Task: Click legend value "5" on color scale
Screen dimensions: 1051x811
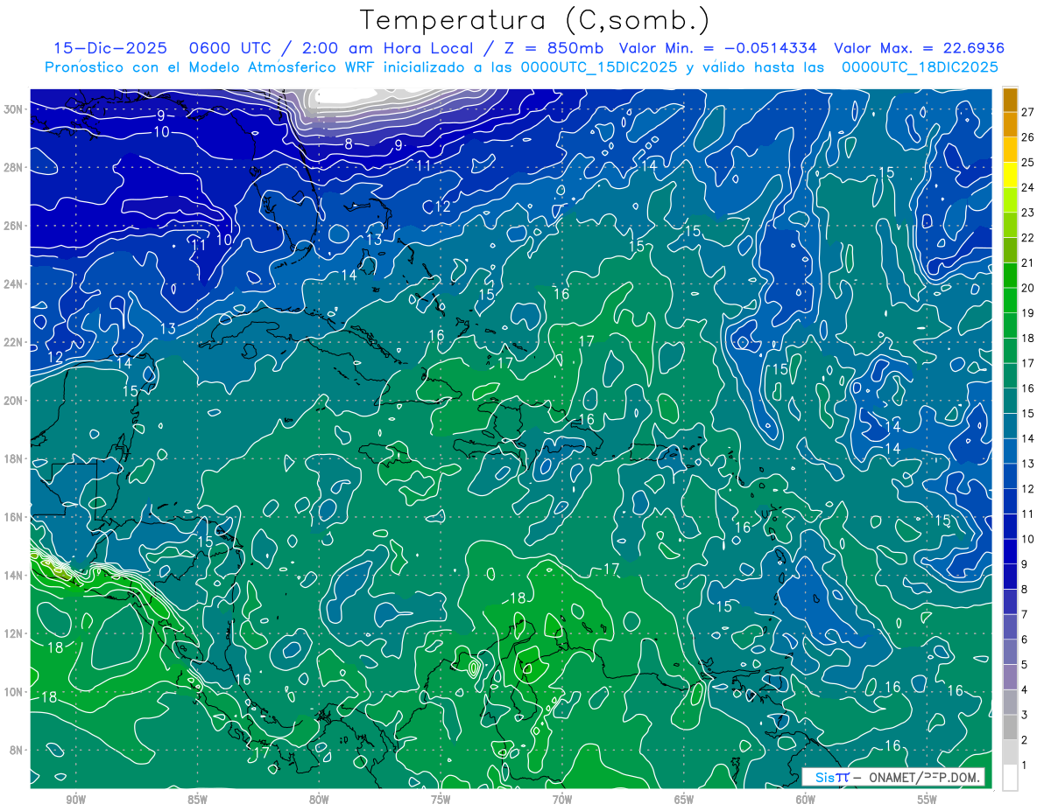Action: (x=1025, y=666)
